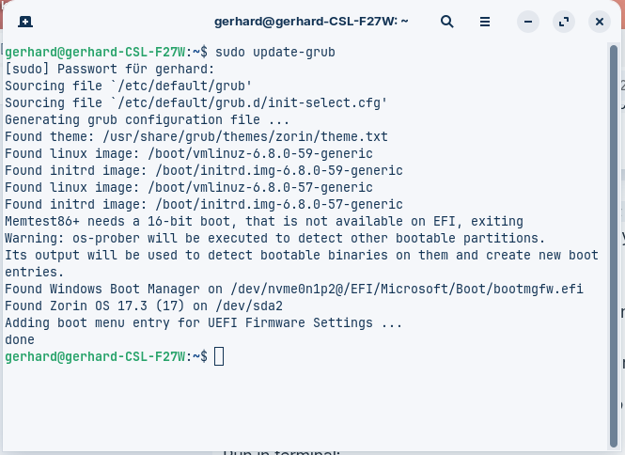The image size is (625, 455).
Task: Maximize the terminal window
Action: point(564,22)
